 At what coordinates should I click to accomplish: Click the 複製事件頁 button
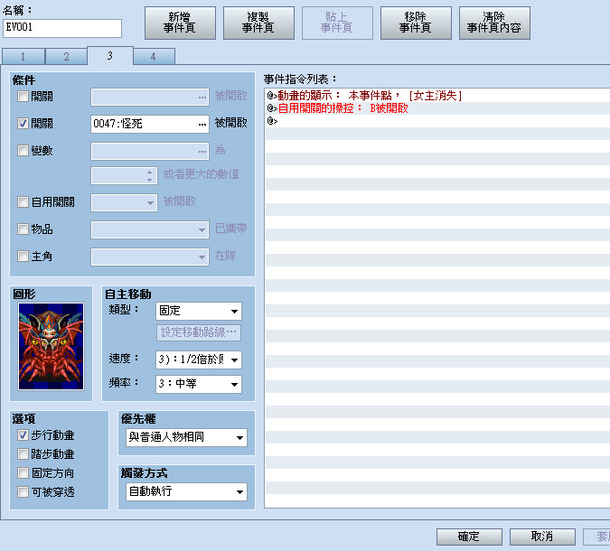pos(258,23)
